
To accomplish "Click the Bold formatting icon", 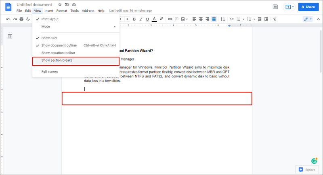I will tap(134, 19).
